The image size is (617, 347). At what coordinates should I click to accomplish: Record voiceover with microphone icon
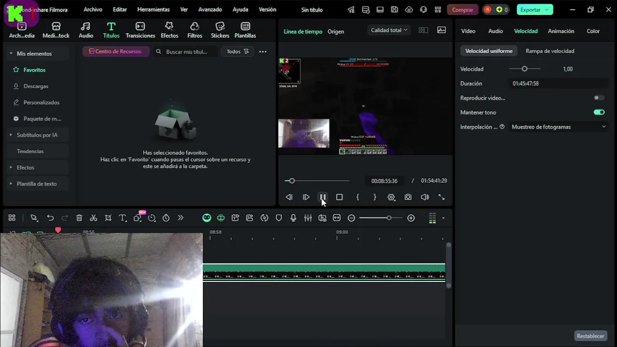click(293, 218)
